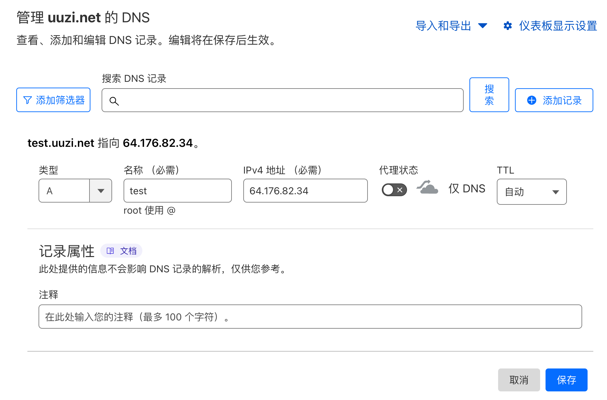The width and height of the screenshot is (607, 400).
Task: Click the 管理 uuzi.net 的 DNS title
Action: coord(83,18)
